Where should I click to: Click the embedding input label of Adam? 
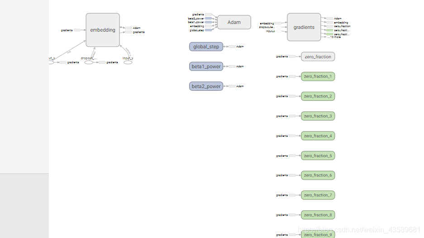[197, 27]
